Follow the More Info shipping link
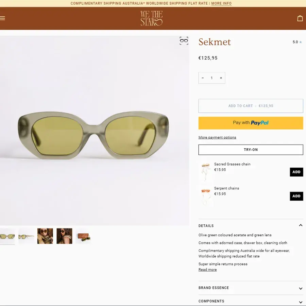Screen dimensions: 306x306 point(221,3)
